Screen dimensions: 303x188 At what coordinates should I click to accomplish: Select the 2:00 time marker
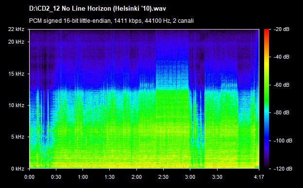pos(136,177)
